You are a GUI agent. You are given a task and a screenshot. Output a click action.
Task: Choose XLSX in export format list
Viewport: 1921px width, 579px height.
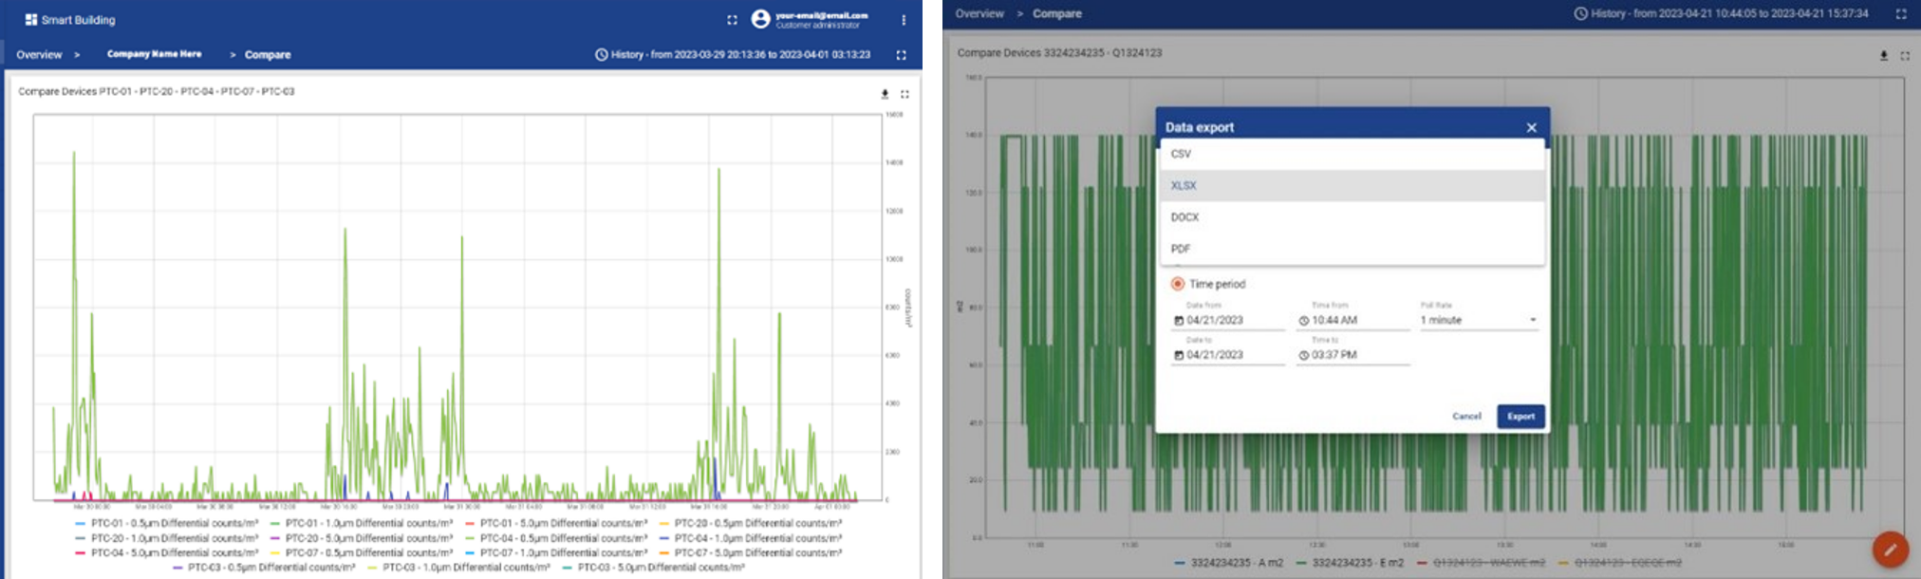(1352, 186)
